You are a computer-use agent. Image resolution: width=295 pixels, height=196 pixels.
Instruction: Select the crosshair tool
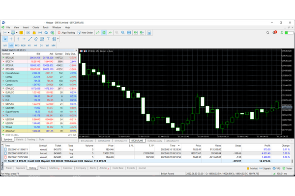(x=11, y=39)
